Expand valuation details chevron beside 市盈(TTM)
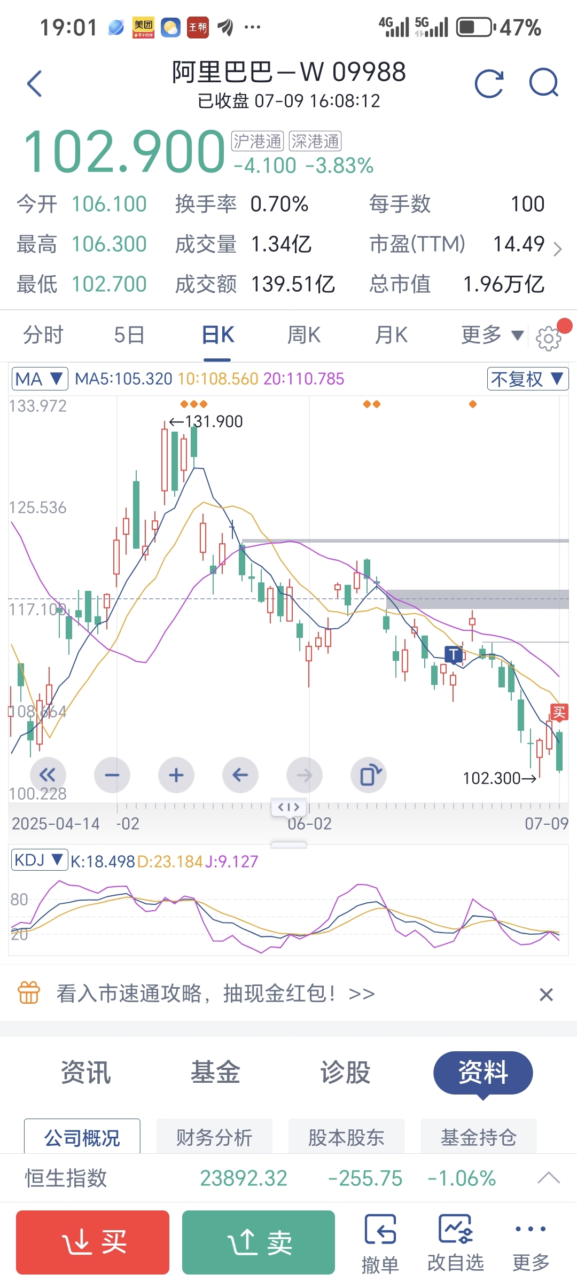Image resolution: width=577 pixels, height=1282 pixels. [557, 249]
